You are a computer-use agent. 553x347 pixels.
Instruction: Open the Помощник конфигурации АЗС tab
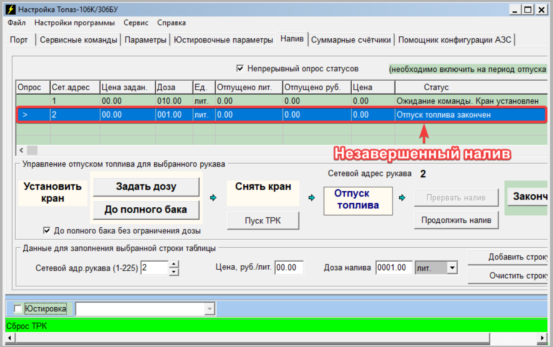pos(455,40)
